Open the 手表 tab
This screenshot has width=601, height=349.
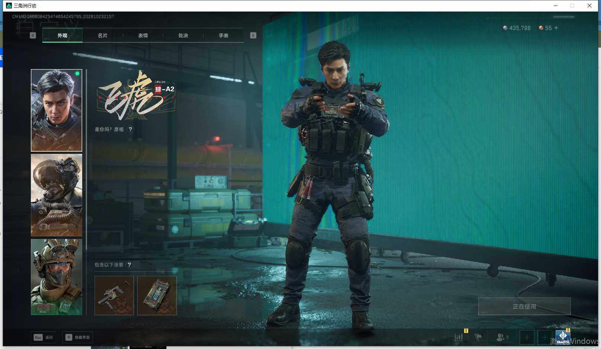click(224, 35)
